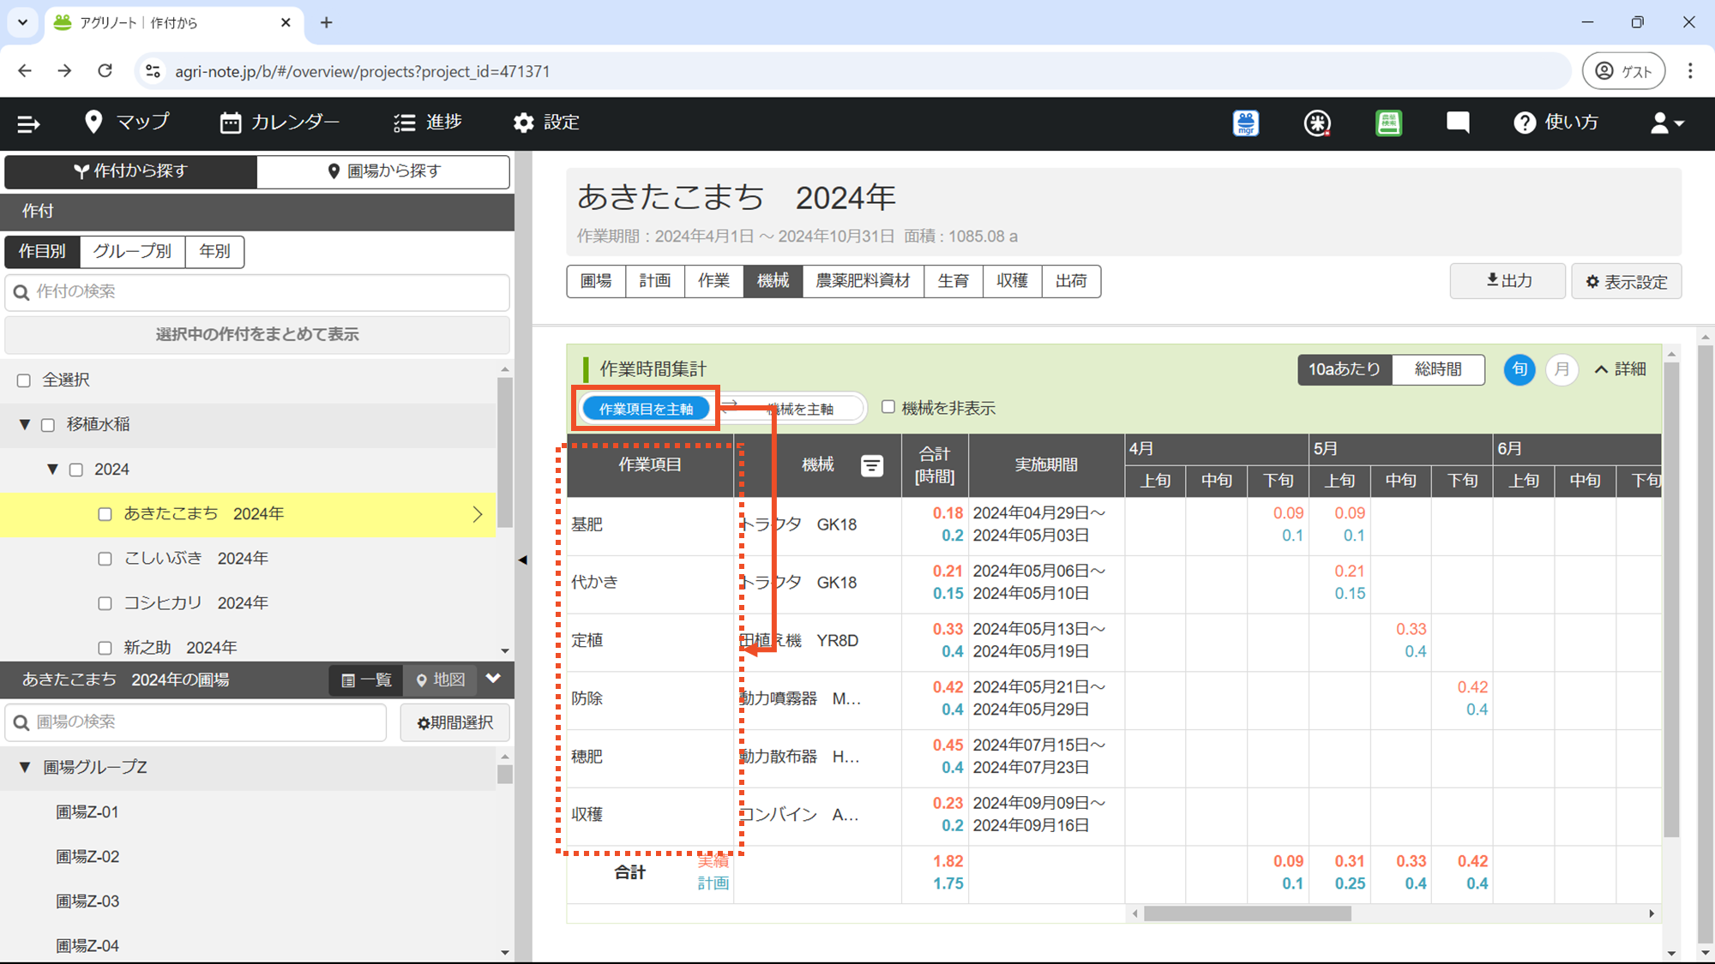Reload the browser page

pyautogui.click(x=105, y=71)
